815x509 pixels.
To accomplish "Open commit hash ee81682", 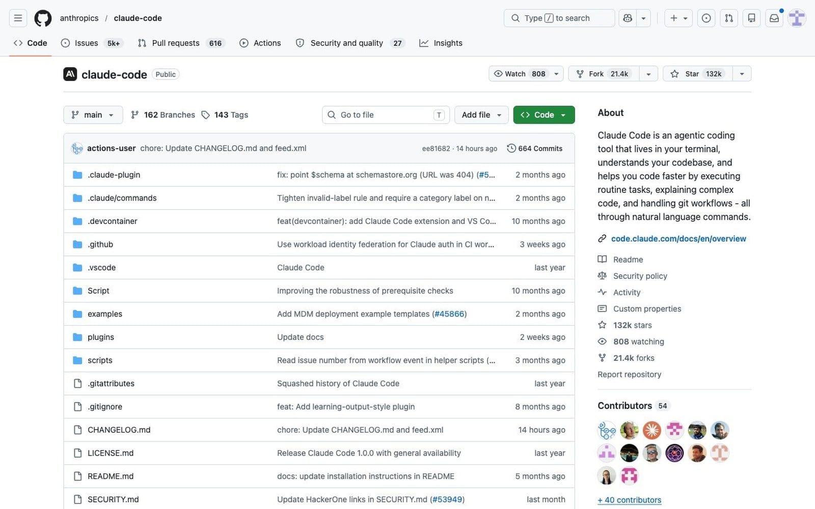I will [436, 149].
